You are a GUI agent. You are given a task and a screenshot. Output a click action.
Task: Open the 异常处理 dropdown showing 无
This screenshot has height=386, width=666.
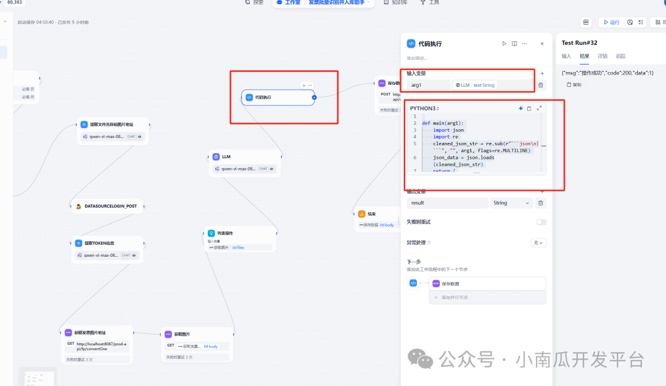pyautogui.click(x=538, y=242)
